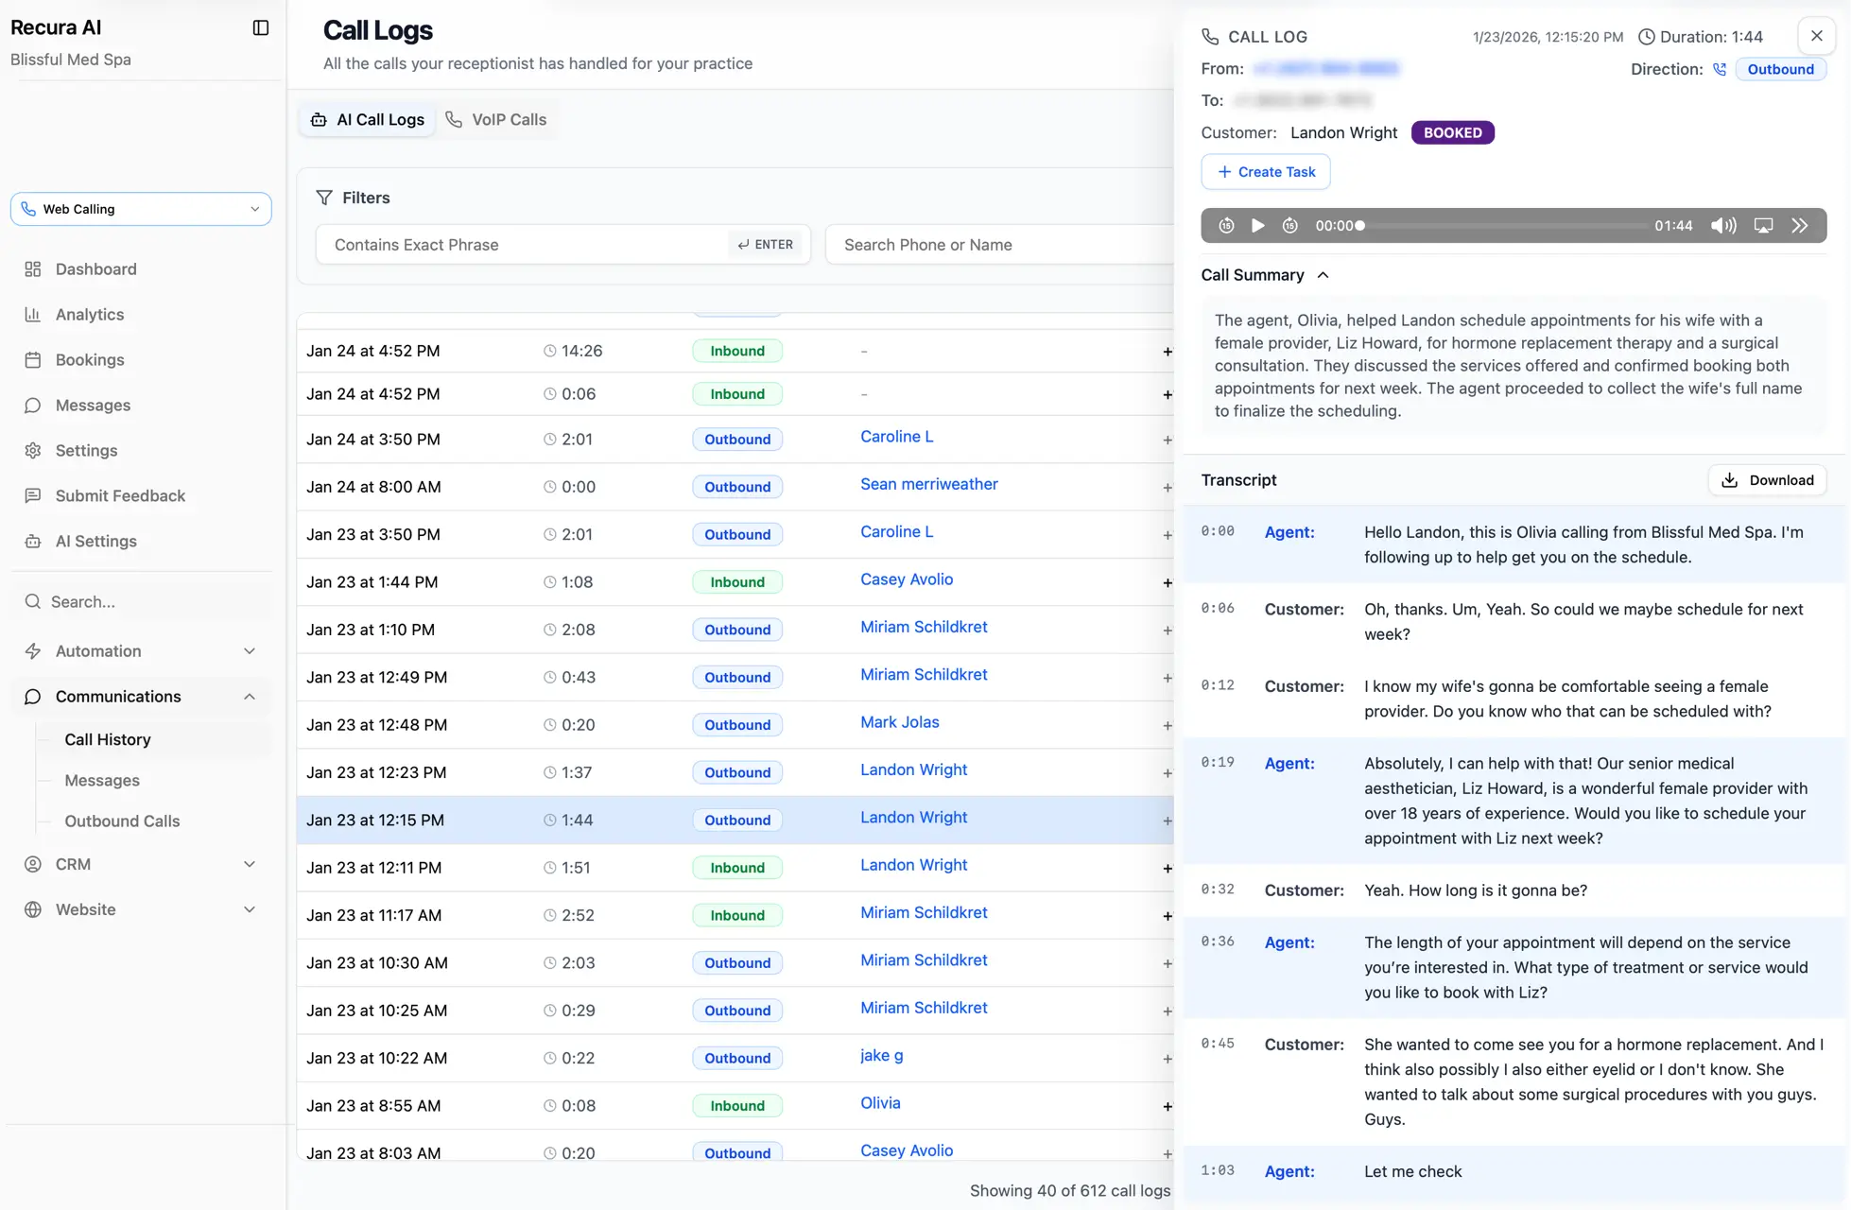Play the call recording

1257,226
